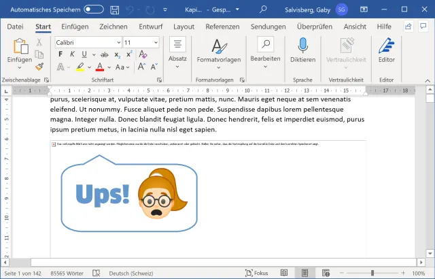This screenshot has width=435, height=279.
Task: Click the zoom slider in status bar
Action: tap(372, 273)
